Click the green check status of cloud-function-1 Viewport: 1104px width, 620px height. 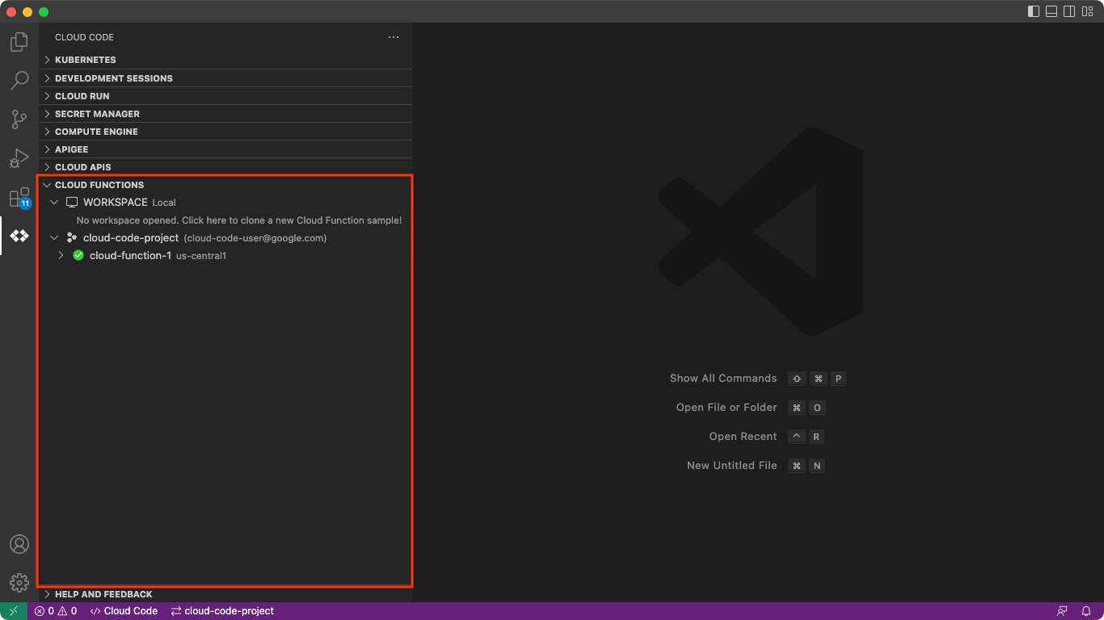tap(78, 256)
